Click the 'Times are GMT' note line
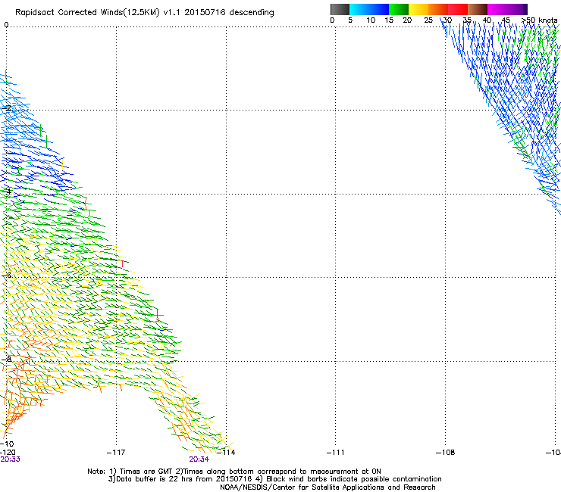The height and width of the screenshot is (492, 561). 234,472
